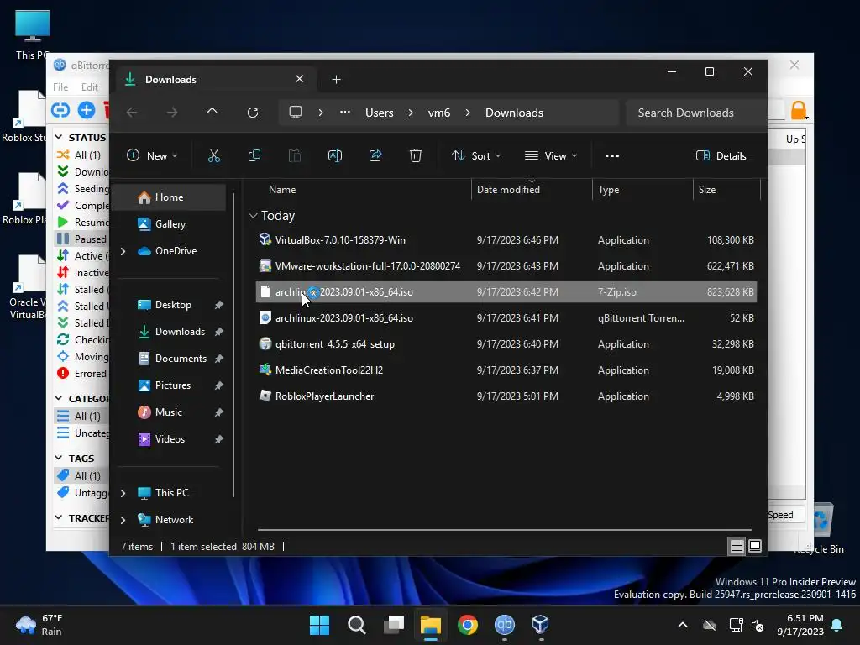This screenshot has width=860, height=645.
Task: Click the Back navigation arrow
Action: 132,113
